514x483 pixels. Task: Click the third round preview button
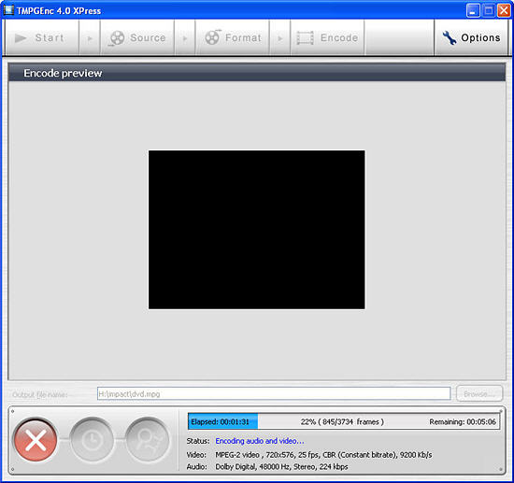coord(148,440)
